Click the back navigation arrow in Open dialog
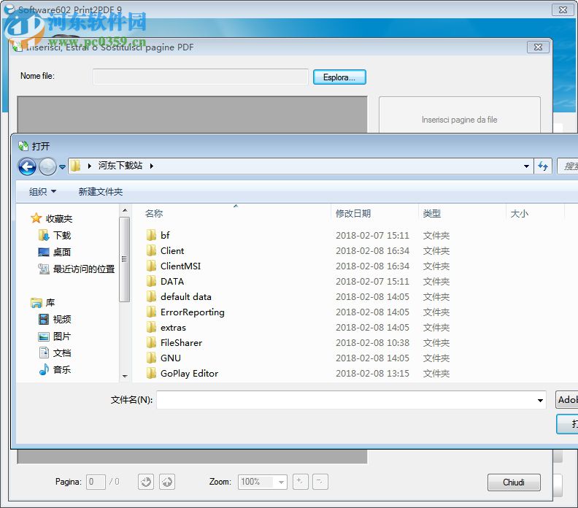This screenshot has width=578, height=508. pos(27,167)
